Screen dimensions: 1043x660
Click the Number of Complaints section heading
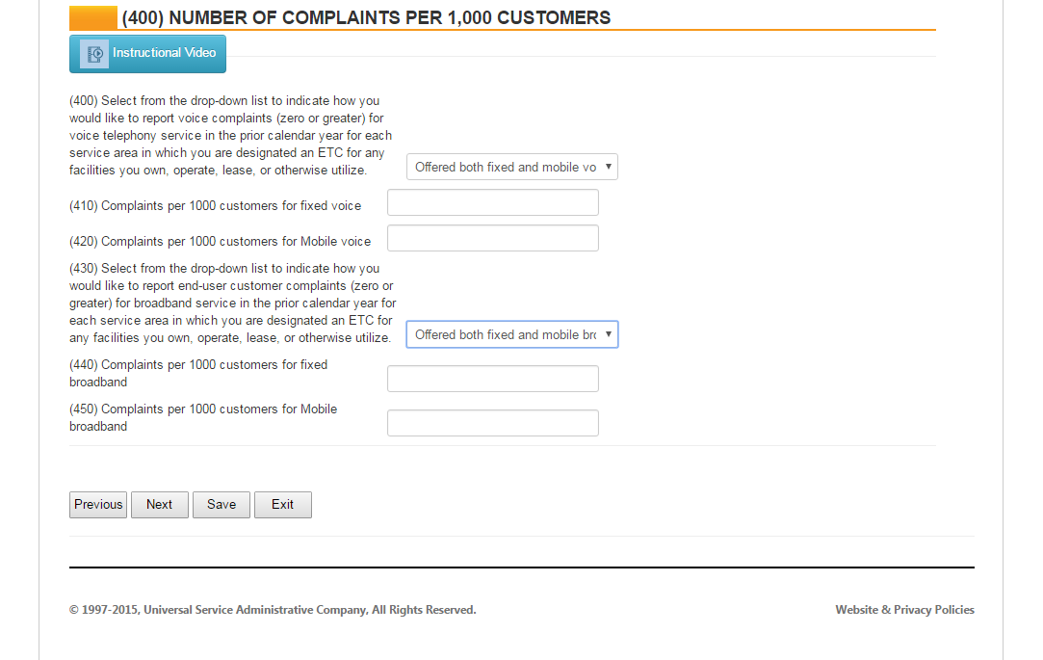(366, 17)
